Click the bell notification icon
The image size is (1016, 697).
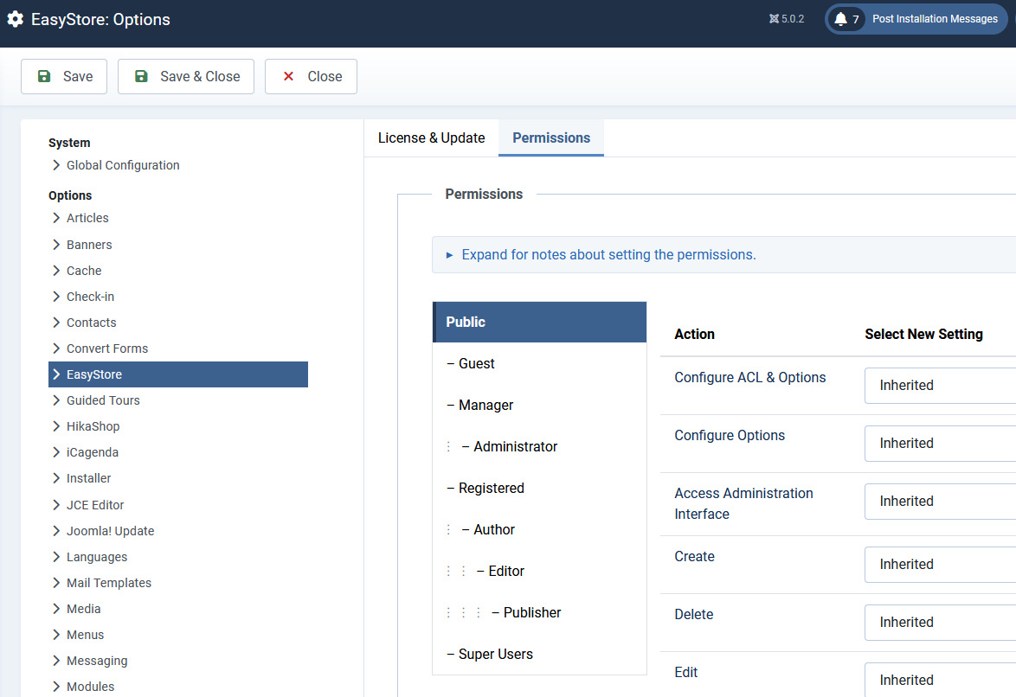840,19
